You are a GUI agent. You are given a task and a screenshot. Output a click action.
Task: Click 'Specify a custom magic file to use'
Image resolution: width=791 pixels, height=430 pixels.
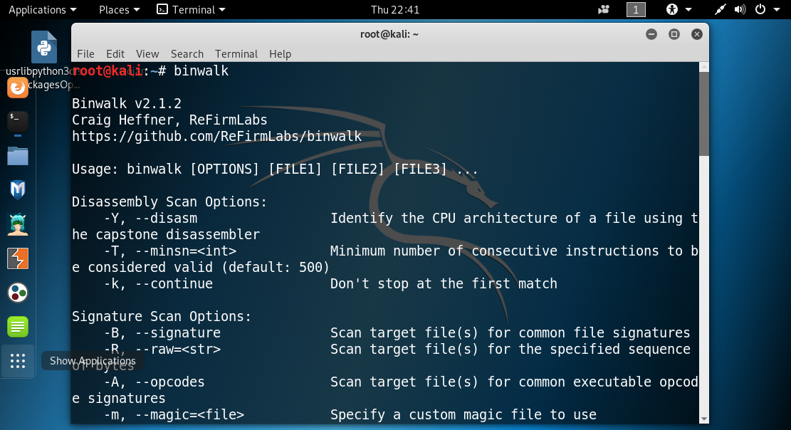(x=463, y=415)
